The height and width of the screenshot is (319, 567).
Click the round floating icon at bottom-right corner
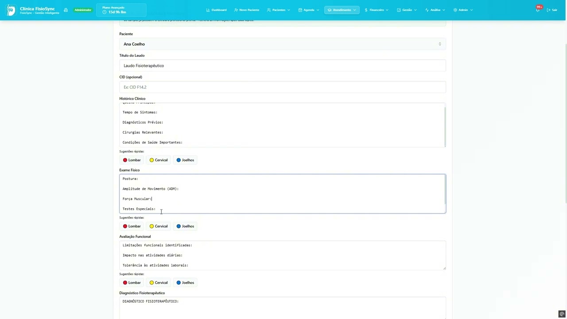tap(562, 314)
